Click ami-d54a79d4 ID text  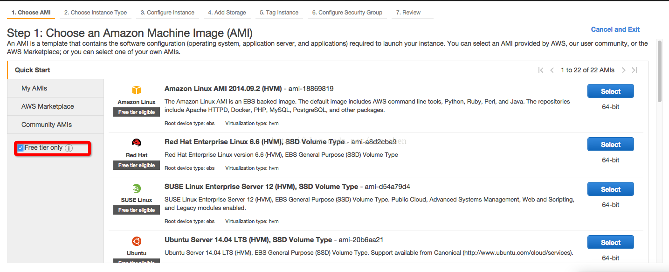pos(387,187)
